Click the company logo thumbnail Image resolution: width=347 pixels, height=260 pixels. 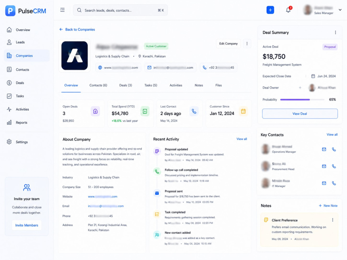74,55
